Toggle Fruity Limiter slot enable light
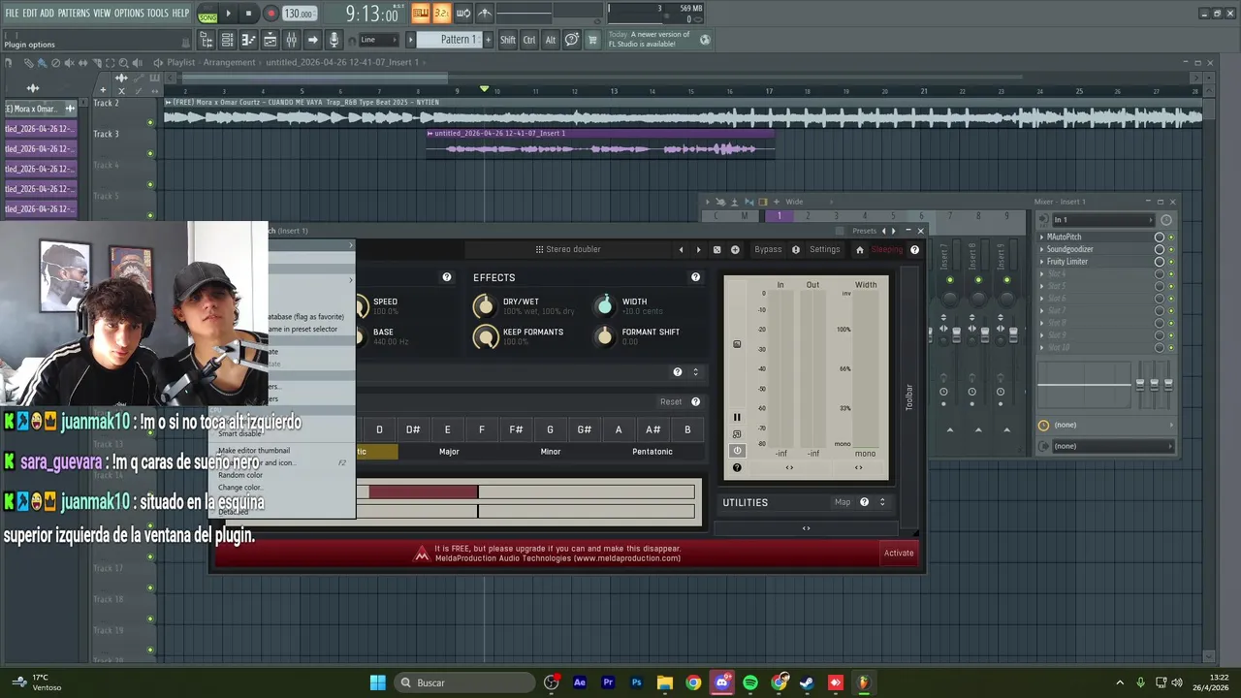 click(x=1170, y=262)
